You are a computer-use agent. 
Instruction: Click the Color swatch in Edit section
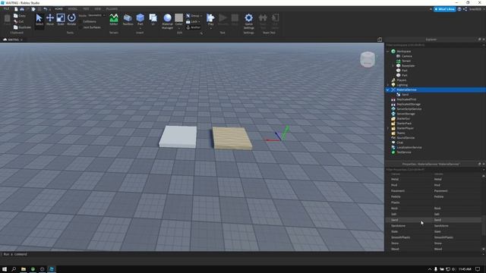(179, 18)
